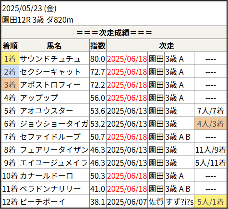Select セクシーキャット in the 馬名 column

pos(50,72)
